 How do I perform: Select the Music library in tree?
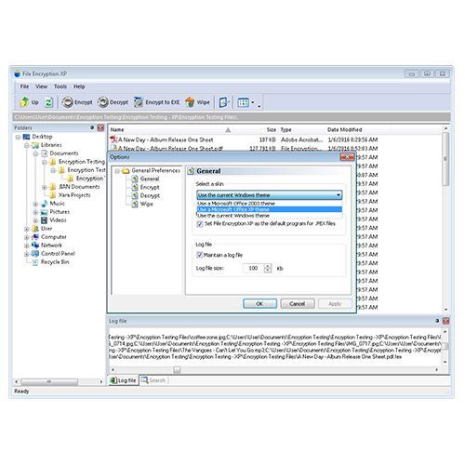click(x=58, y=204)
